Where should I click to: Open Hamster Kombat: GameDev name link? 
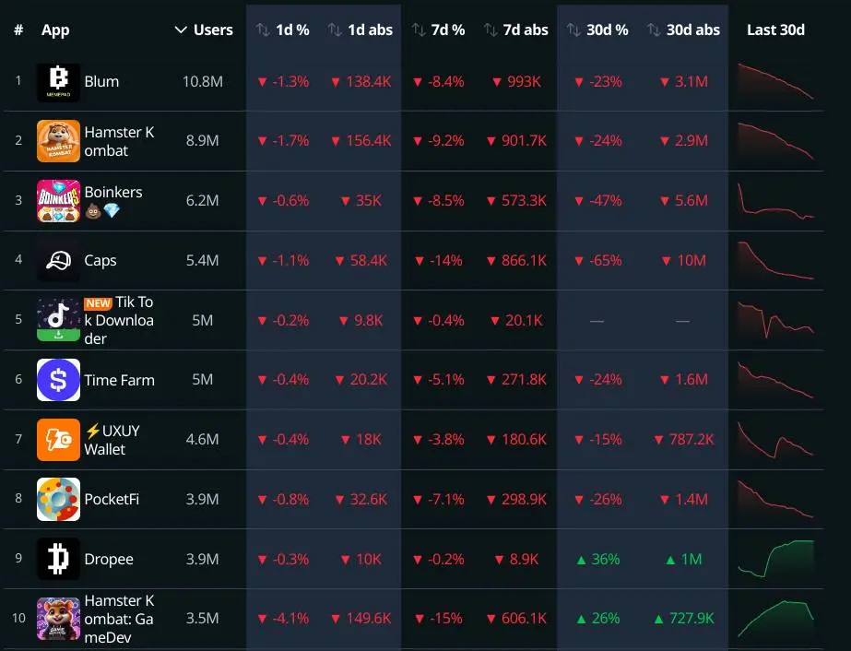(x=120, y=619)
